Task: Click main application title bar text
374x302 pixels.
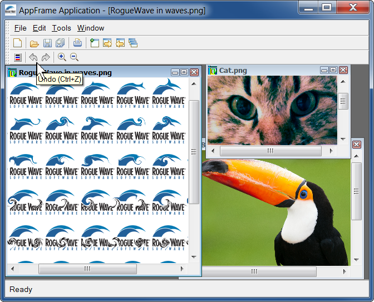Action: (112, 11)
